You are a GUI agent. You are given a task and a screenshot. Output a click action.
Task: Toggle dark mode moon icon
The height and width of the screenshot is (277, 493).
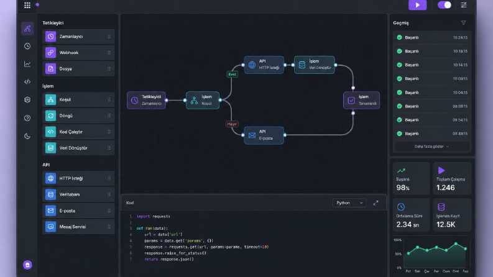[27, 136]
